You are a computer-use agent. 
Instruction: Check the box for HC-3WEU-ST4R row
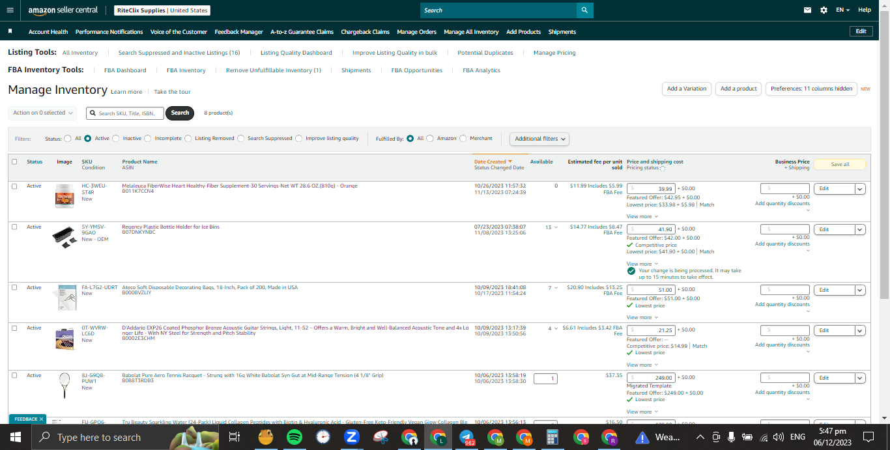pos(14,186)
